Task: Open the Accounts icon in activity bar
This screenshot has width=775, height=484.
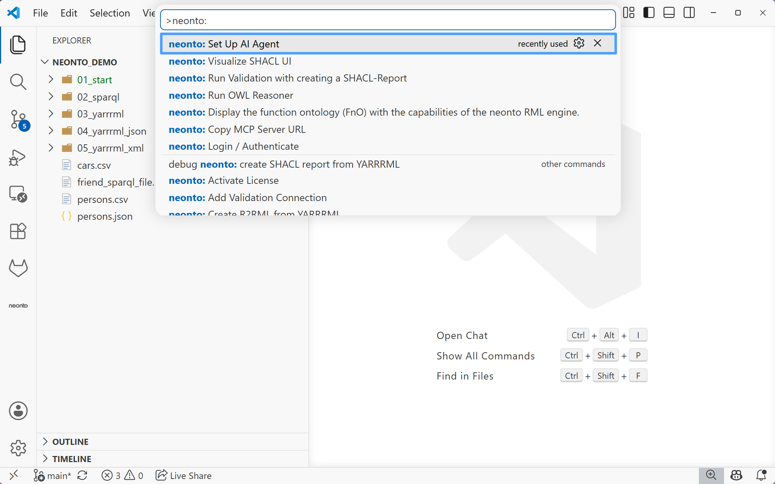Action: (18, 411)
